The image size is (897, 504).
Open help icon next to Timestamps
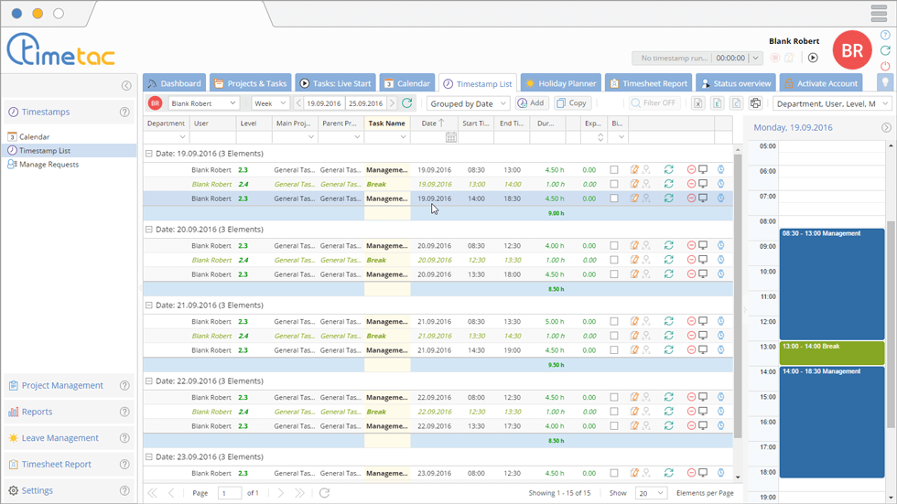pyautogui.click(x=124, y=113)
